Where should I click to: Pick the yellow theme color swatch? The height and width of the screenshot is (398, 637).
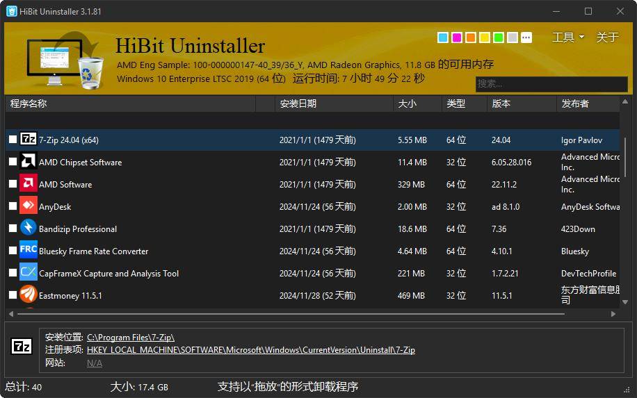coord(484,38)
